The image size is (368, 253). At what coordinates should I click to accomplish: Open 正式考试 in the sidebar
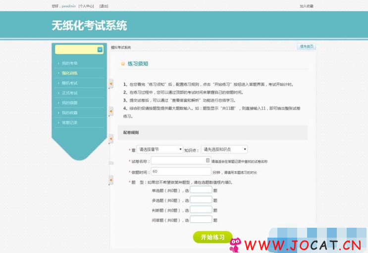[69, 93]
